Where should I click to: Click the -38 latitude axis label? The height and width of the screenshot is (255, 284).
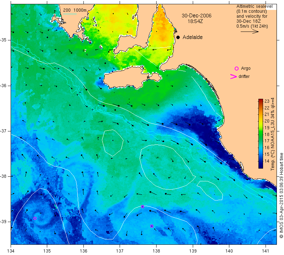(3, 176)
